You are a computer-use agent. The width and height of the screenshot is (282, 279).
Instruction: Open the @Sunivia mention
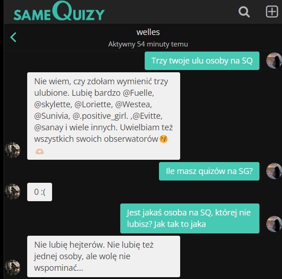pyautogui.click(x=52, y=116)
